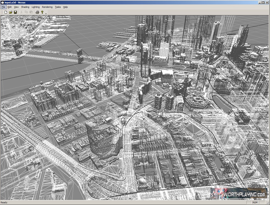Print using the printer icon
The width and height of the screenshot is (270, 205).
pos(37,12)
